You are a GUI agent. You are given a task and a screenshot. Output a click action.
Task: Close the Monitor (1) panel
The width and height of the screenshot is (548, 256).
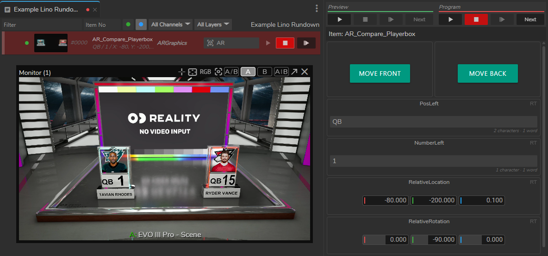305,72
